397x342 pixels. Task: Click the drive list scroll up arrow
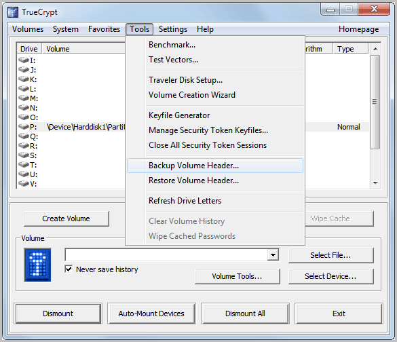tap(375, 49)
